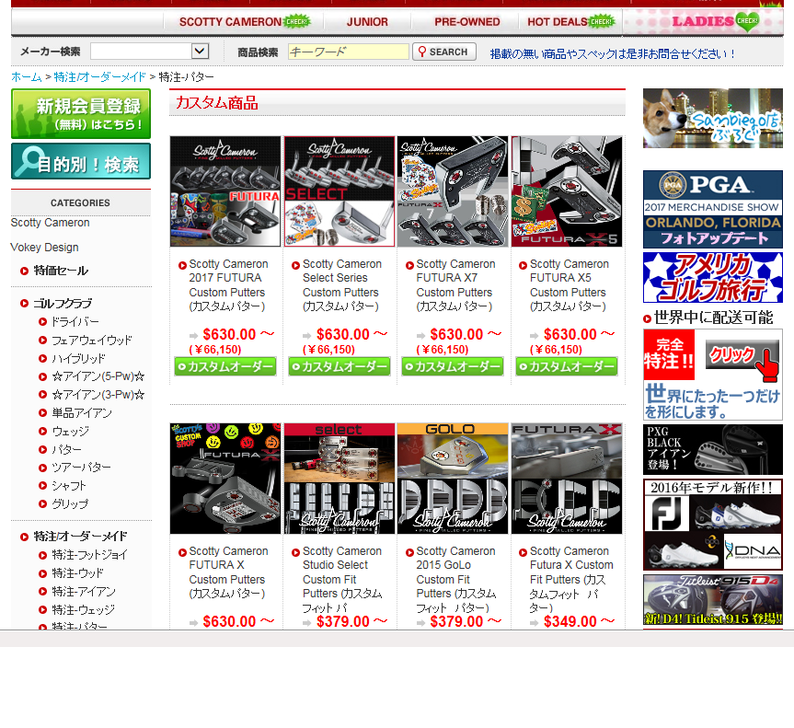Open Futura X Custom Fit thumbnail
The width and height of the screenshot is (794, 728).
point(567,479)
